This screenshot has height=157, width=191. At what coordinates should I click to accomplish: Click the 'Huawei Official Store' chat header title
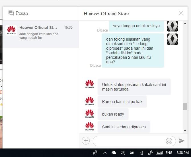(x=106, y=14)
